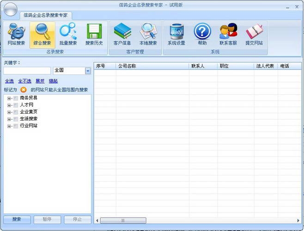Viewport: 304px width, 231px height.
Task: Click the horizontal scrollbar thumb
Action: point(123,220)
